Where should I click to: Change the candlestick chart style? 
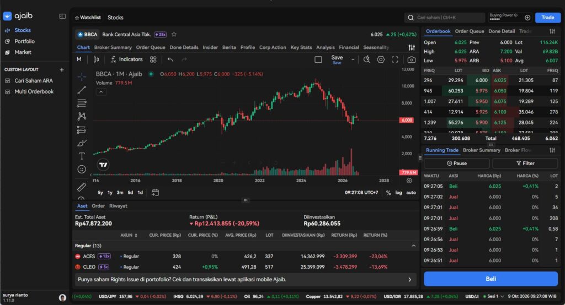point(96,59)
